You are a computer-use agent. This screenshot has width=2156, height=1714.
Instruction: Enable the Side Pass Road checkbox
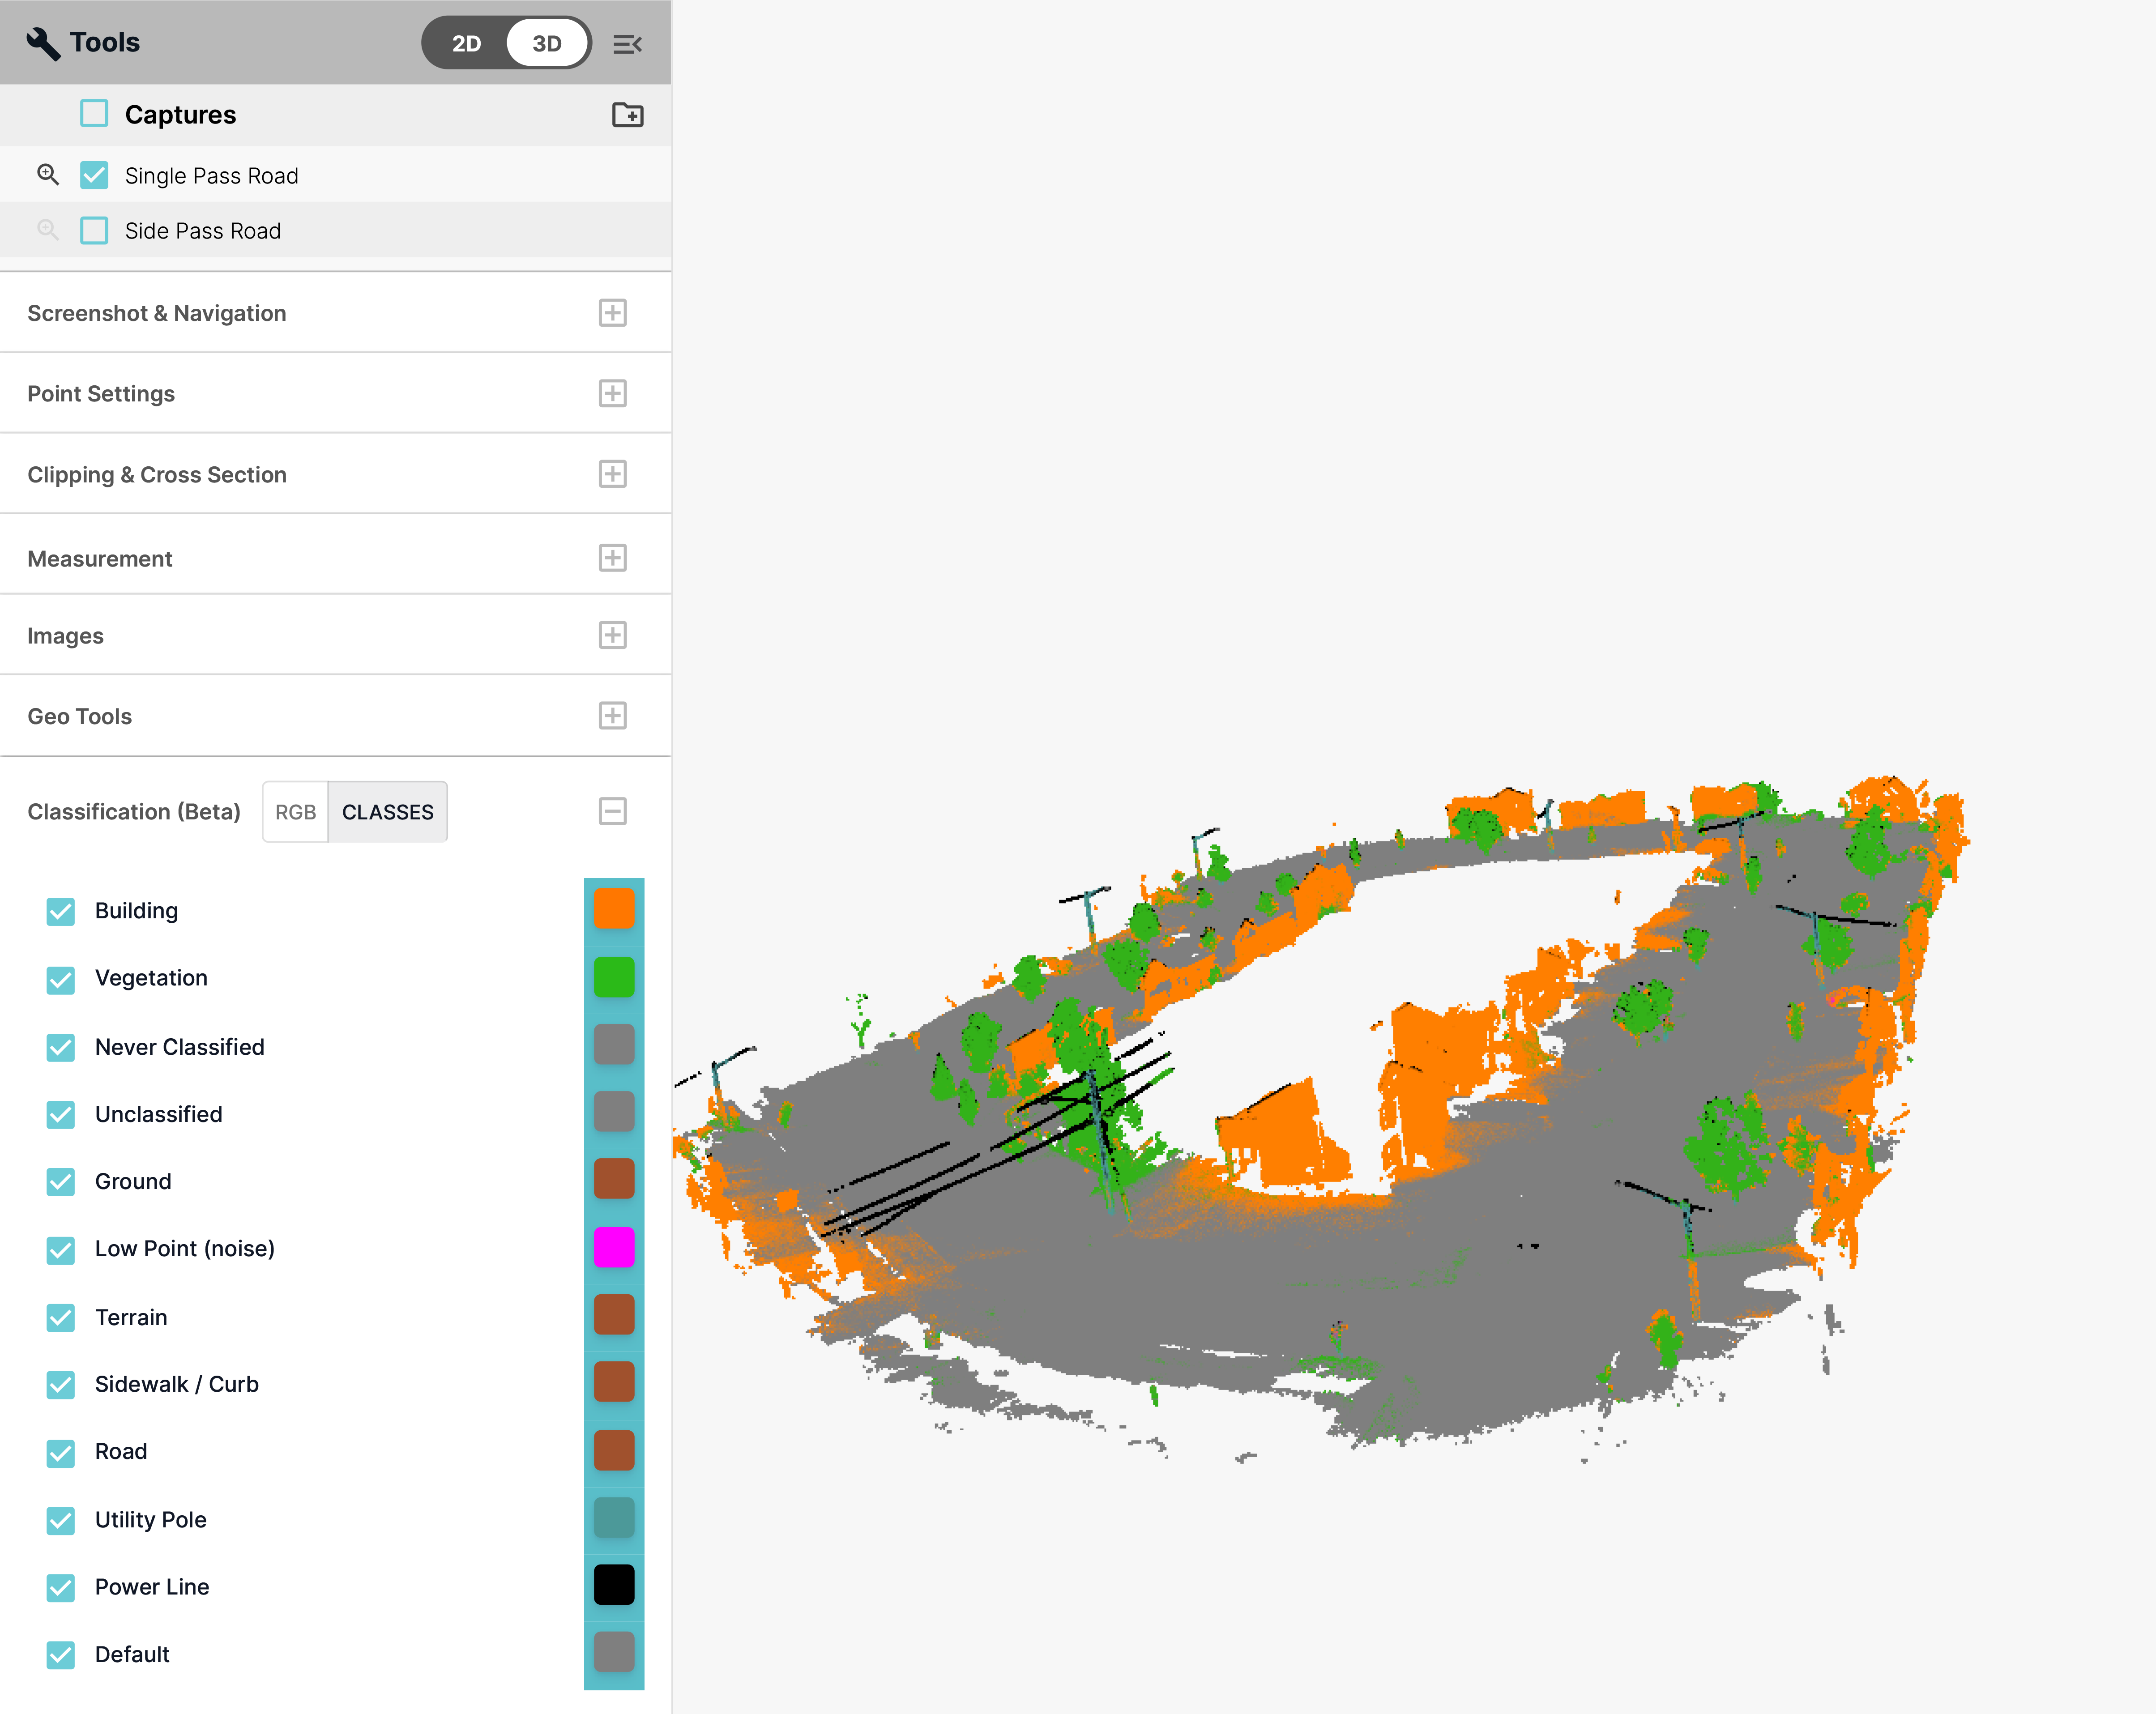pyautogui.click(x=94, y=231)
